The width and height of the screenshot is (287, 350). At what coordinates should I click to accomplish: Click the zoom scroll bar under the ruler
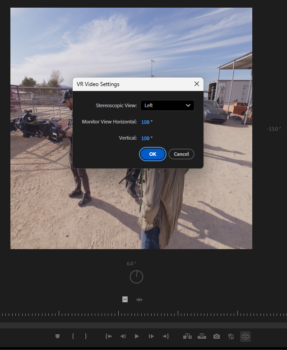pyautogui.click(x=143, y=325)
